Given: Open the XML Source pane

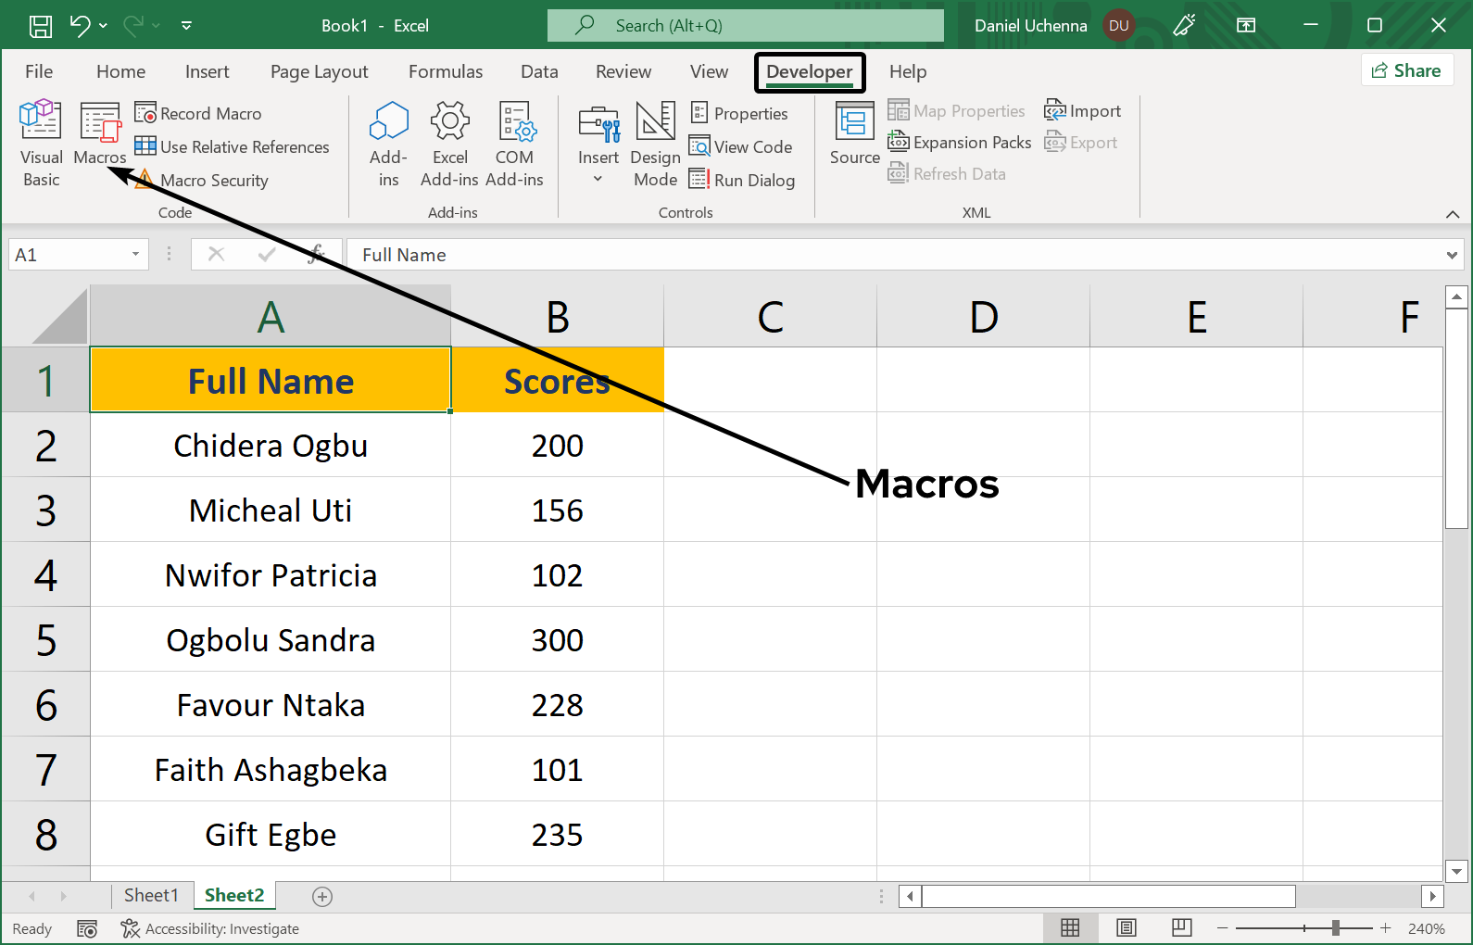Looking at the screenshot, I should 854,134.
